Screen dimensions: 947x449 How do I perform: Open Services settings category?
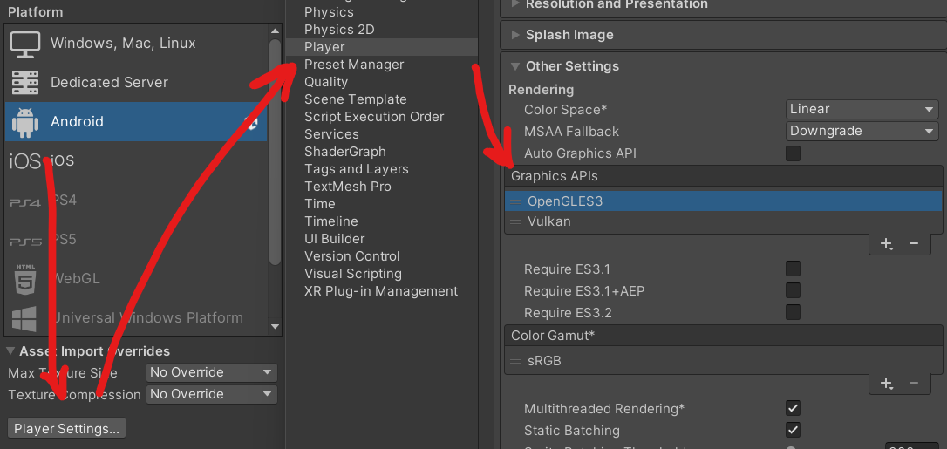point(331,134)
